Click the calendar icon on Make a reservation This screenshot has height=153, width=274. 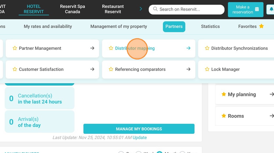[x=257, y=9]
